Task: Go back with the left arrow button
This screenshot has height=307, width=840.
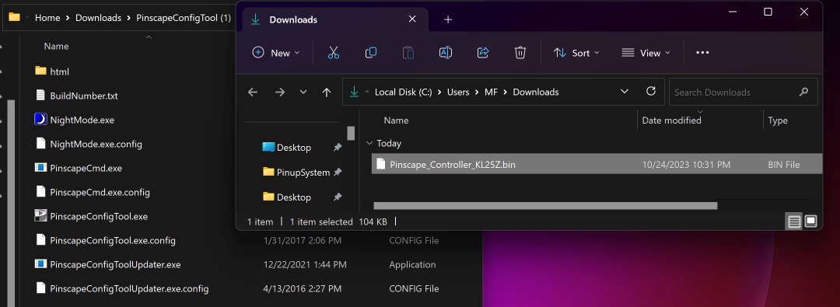Action: tap(253, 92)
